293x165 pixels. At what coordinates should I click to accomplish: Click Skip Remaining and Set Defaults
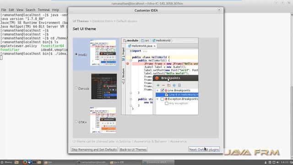(94, 149)
